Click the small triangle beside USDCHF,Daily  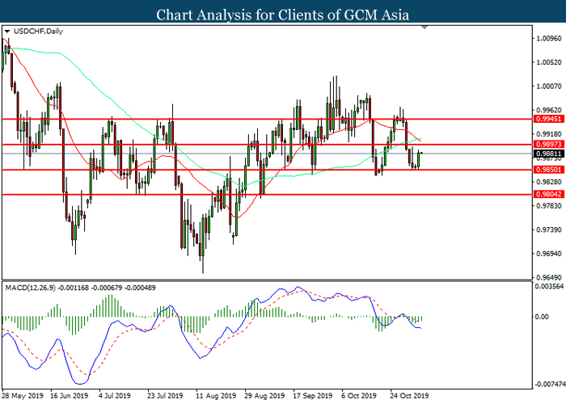[7, 32]
